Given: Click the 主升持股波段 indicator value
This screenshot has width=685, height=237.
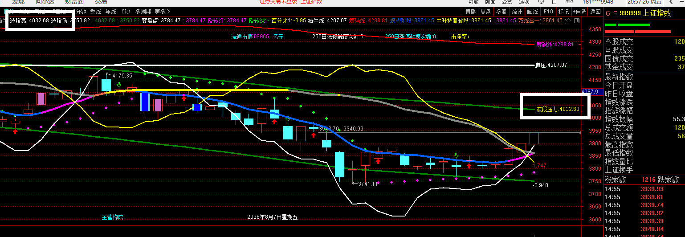Looking at the screenshot, I should (464, 20).
